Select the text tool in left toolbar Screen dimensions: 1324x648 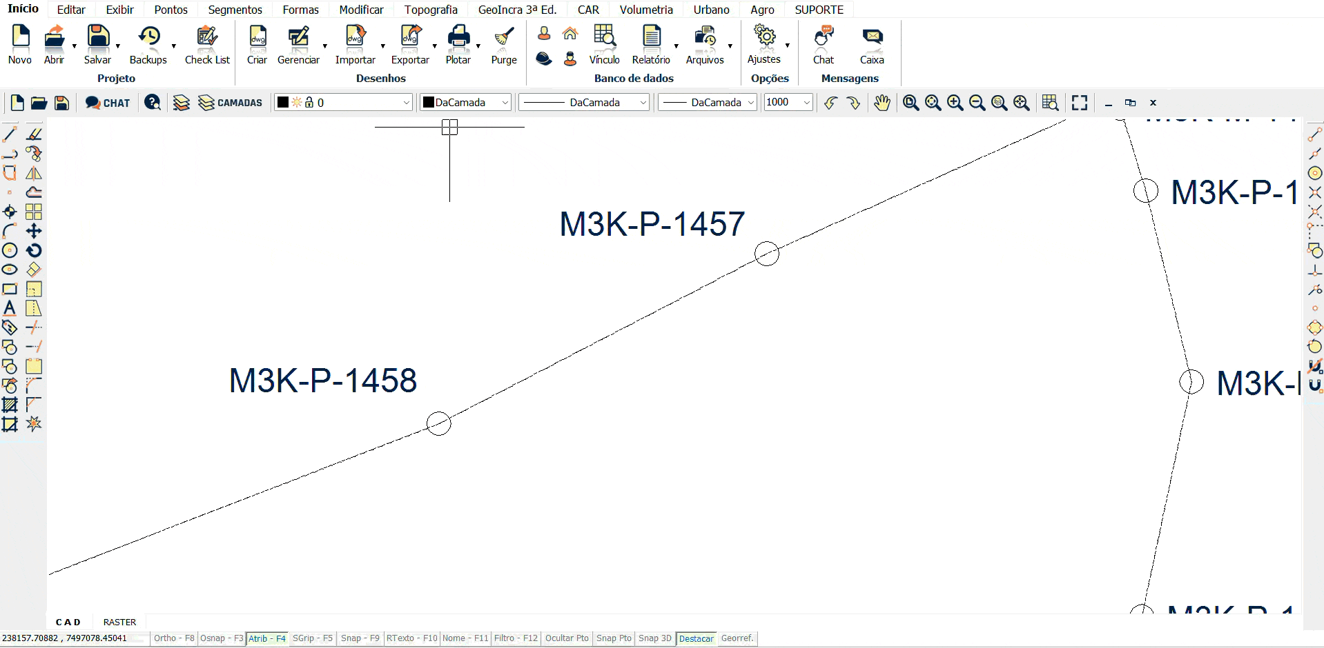pos(10,308)
